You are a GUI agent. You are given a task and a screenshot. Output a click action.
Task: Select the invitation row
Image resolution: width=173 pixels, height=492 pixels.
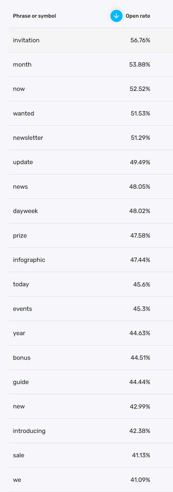(x=91, y=40)
